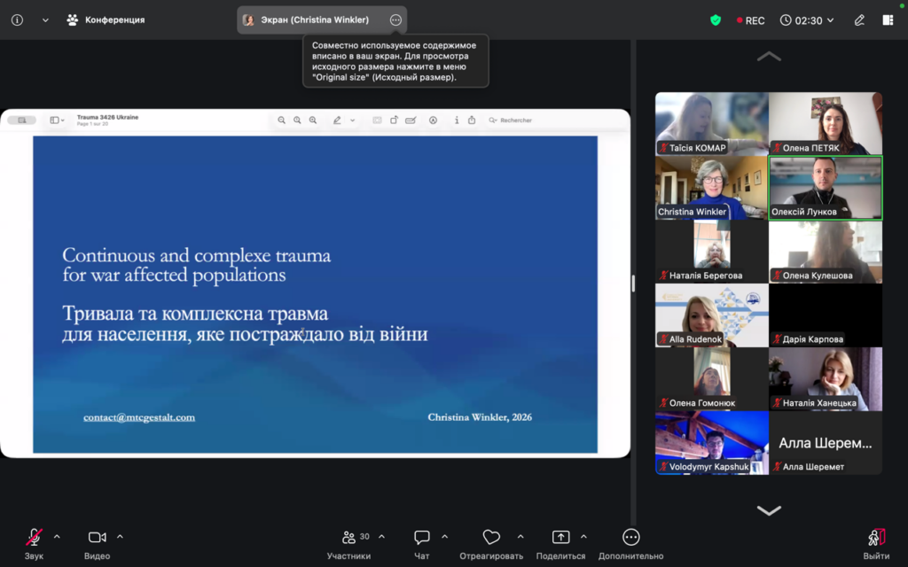This screenshot has height=567, width=908.
Task: Switch view layout icon at top right
Action: click(x=888, y=20)
